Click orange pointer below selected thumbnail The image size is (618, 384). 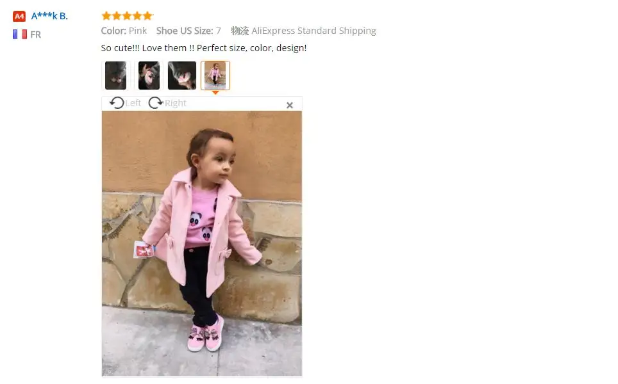[215, 92]
